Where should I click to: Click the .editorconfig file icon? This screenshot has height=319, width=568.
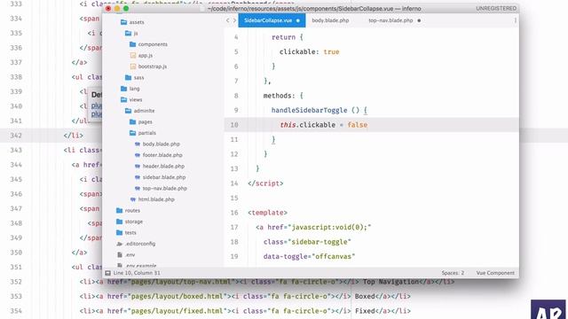(x=120, y=244)
